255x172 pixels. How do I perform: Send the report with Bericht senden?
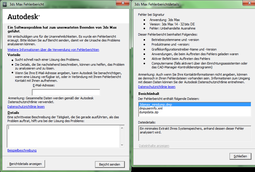click(x=110, y=164)
